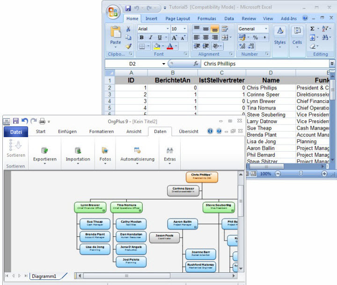Select the Chris Phillips chart box
The image size is (337, 285).
(x=202, y=177)
